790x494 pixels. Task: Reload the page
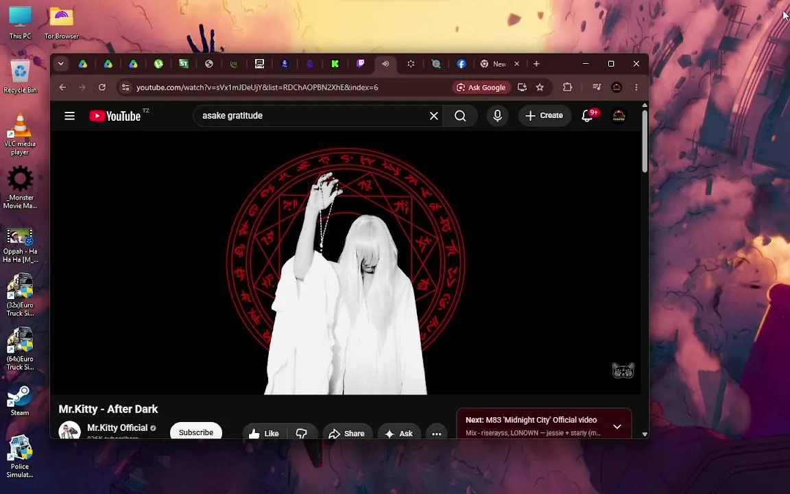101,87
